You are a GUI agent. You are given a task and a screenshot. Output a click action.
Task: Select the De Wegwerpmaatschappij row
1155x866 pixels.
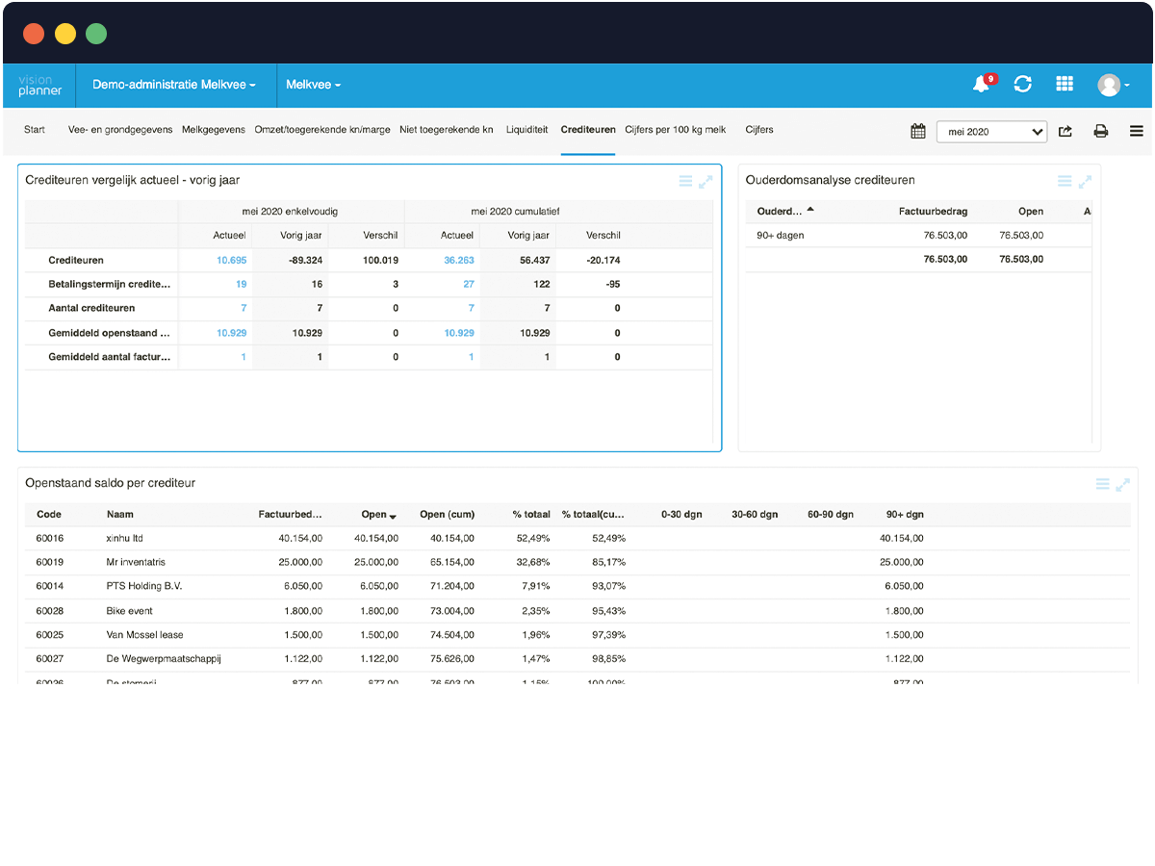pos(577,659)
